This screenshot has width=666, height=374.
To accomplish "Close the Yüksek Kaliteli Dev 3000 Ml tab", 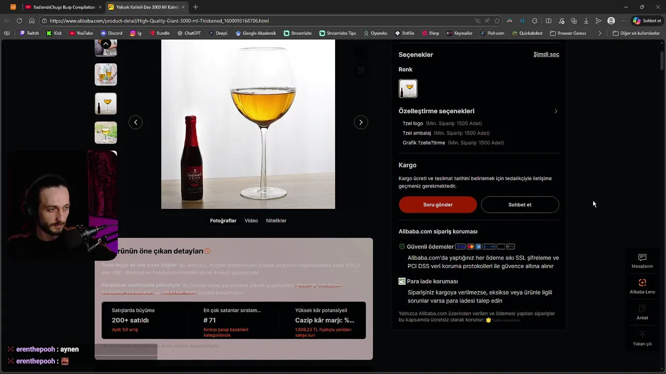I will (184, 7).
